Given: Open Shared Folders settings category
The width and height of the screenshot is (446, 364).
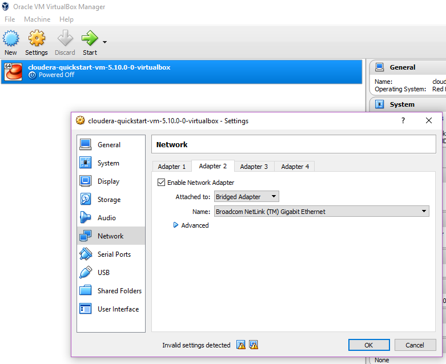Looking at the screenshot, I should 119,291.
